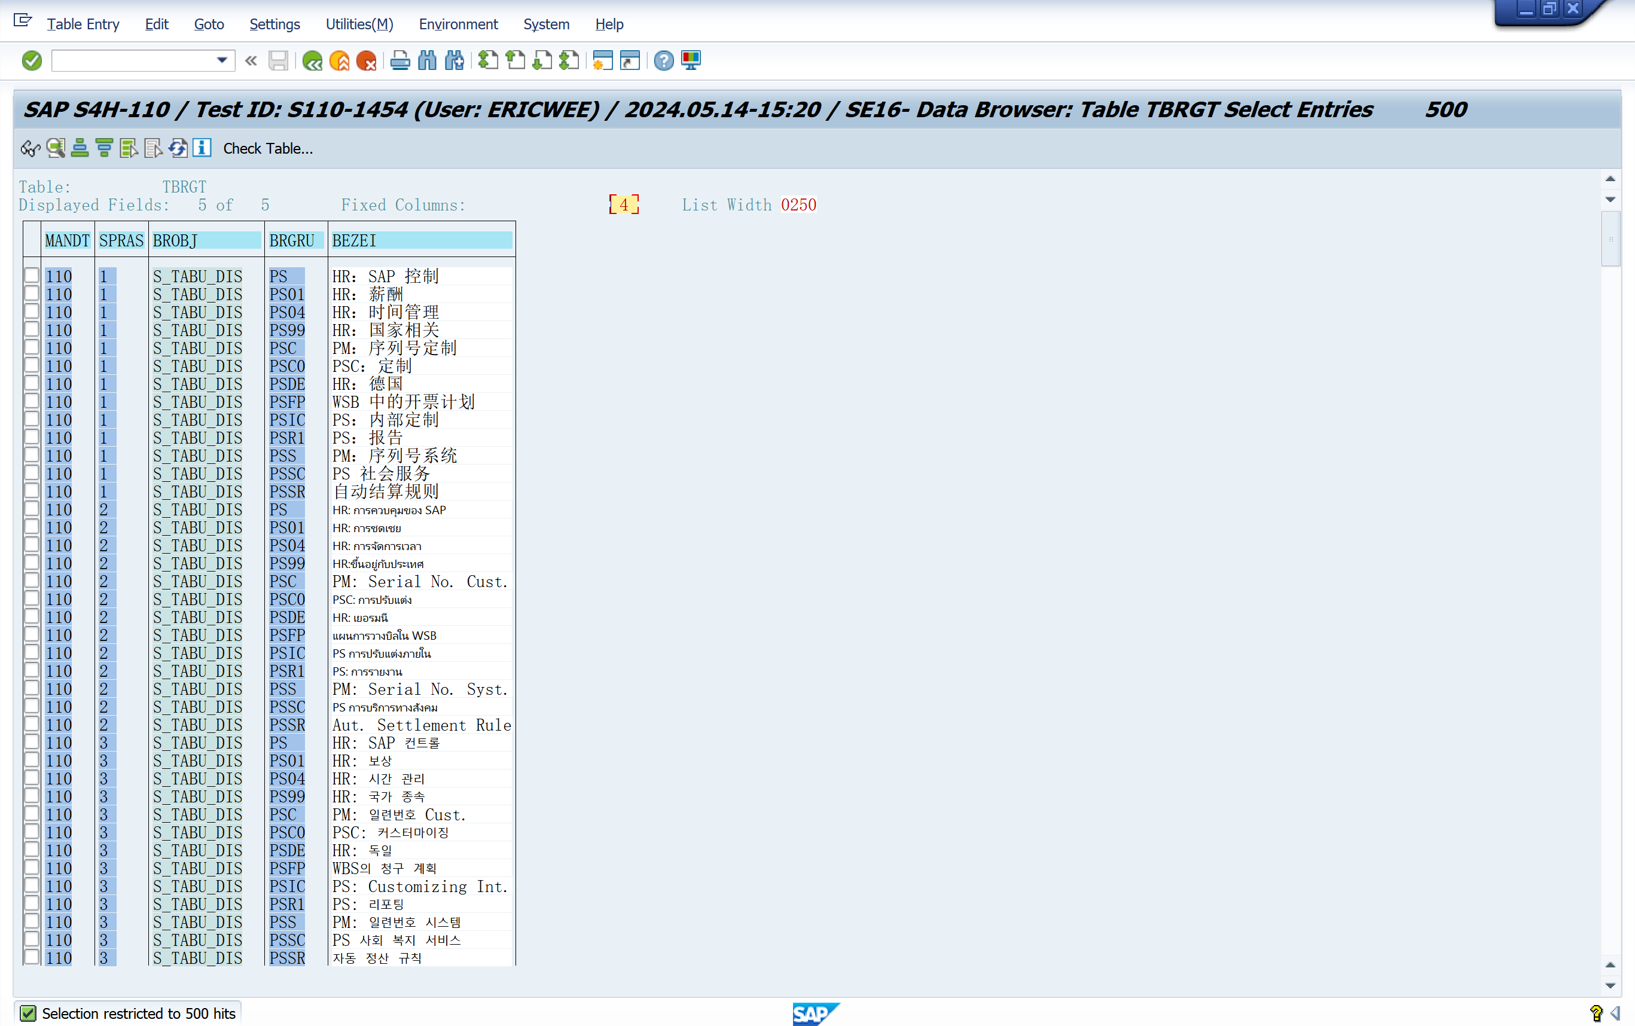
Task: Click the blue information icon
Action: (202, 148)
